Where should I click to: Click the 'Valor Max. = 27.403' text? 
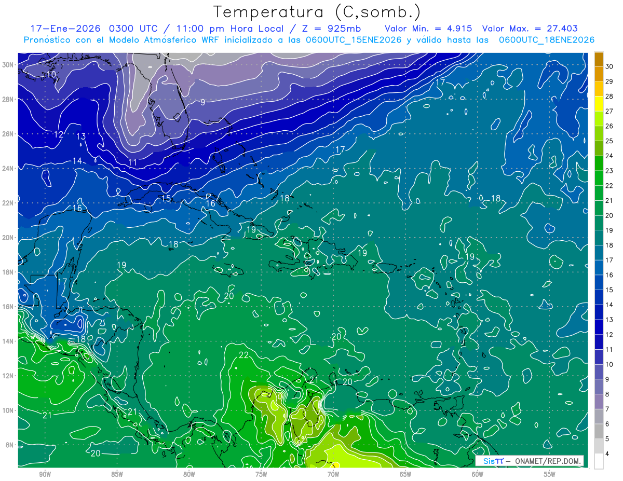coord(530,29)
